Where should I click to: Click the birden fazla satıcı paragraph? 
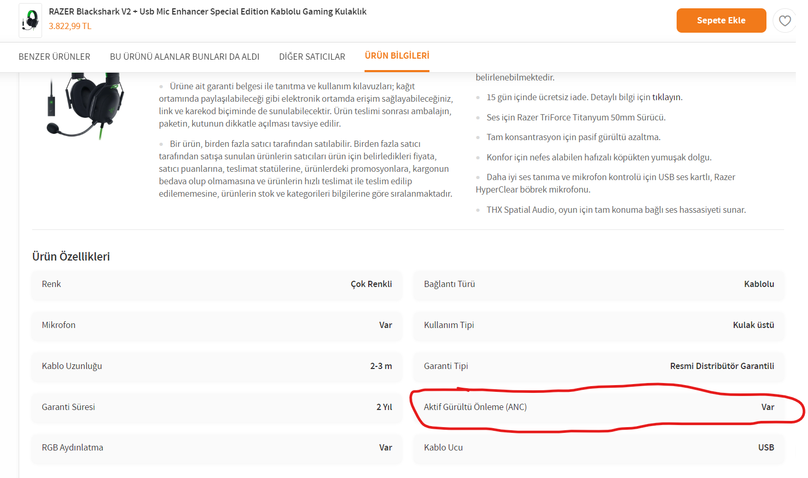point(306,169)
